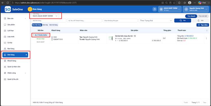
Task: Expand the Báo cáo sidebar menu
Action: tap(15, 19)
